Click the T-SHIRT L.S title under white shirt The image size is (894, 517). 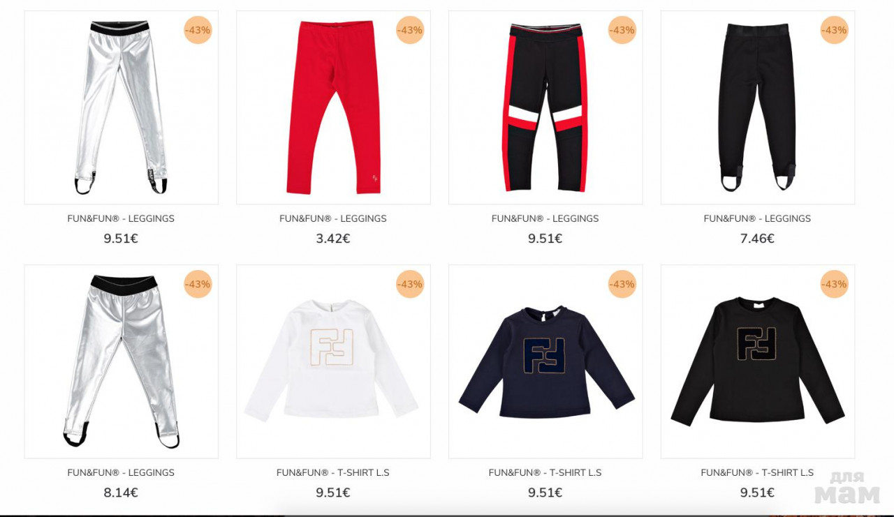pyautogui.click(x=333, y=472)
